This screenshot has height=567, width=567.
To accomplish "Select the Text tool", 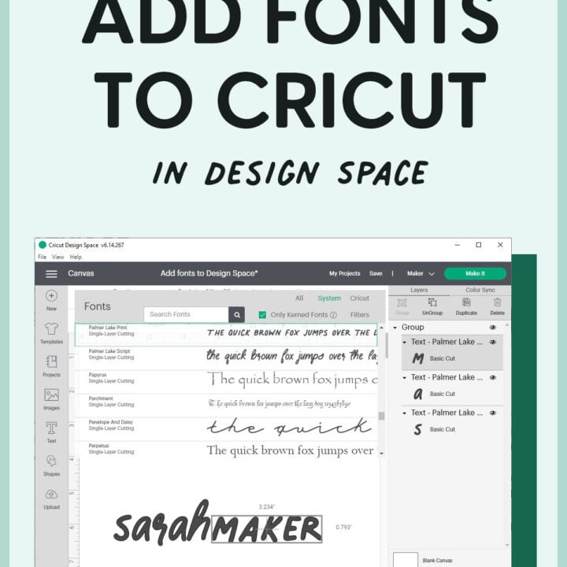I will (x=51, y=432).
